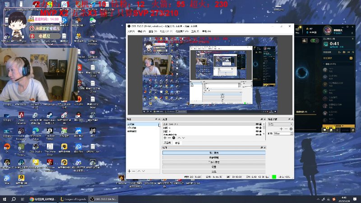Toggle visibility eye of the top selected source
This screenshot has height=203, width=361.
257,125
